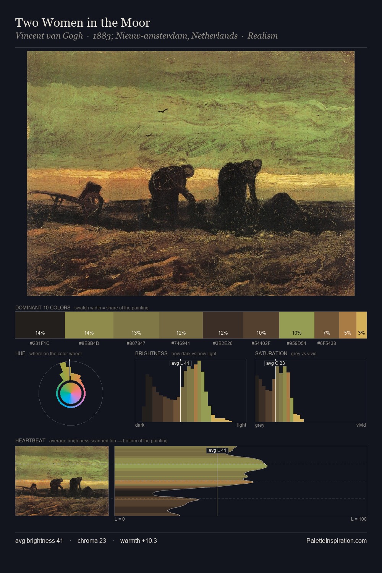Click the saturation histogram chart
This screenshot has height=573, width=382.
tap(311, 390)
